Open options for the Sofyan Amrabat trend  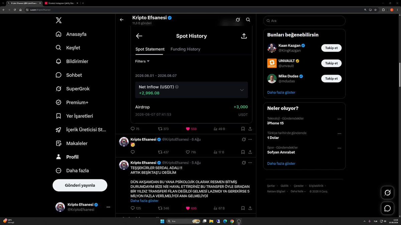(x=340, y=148)
